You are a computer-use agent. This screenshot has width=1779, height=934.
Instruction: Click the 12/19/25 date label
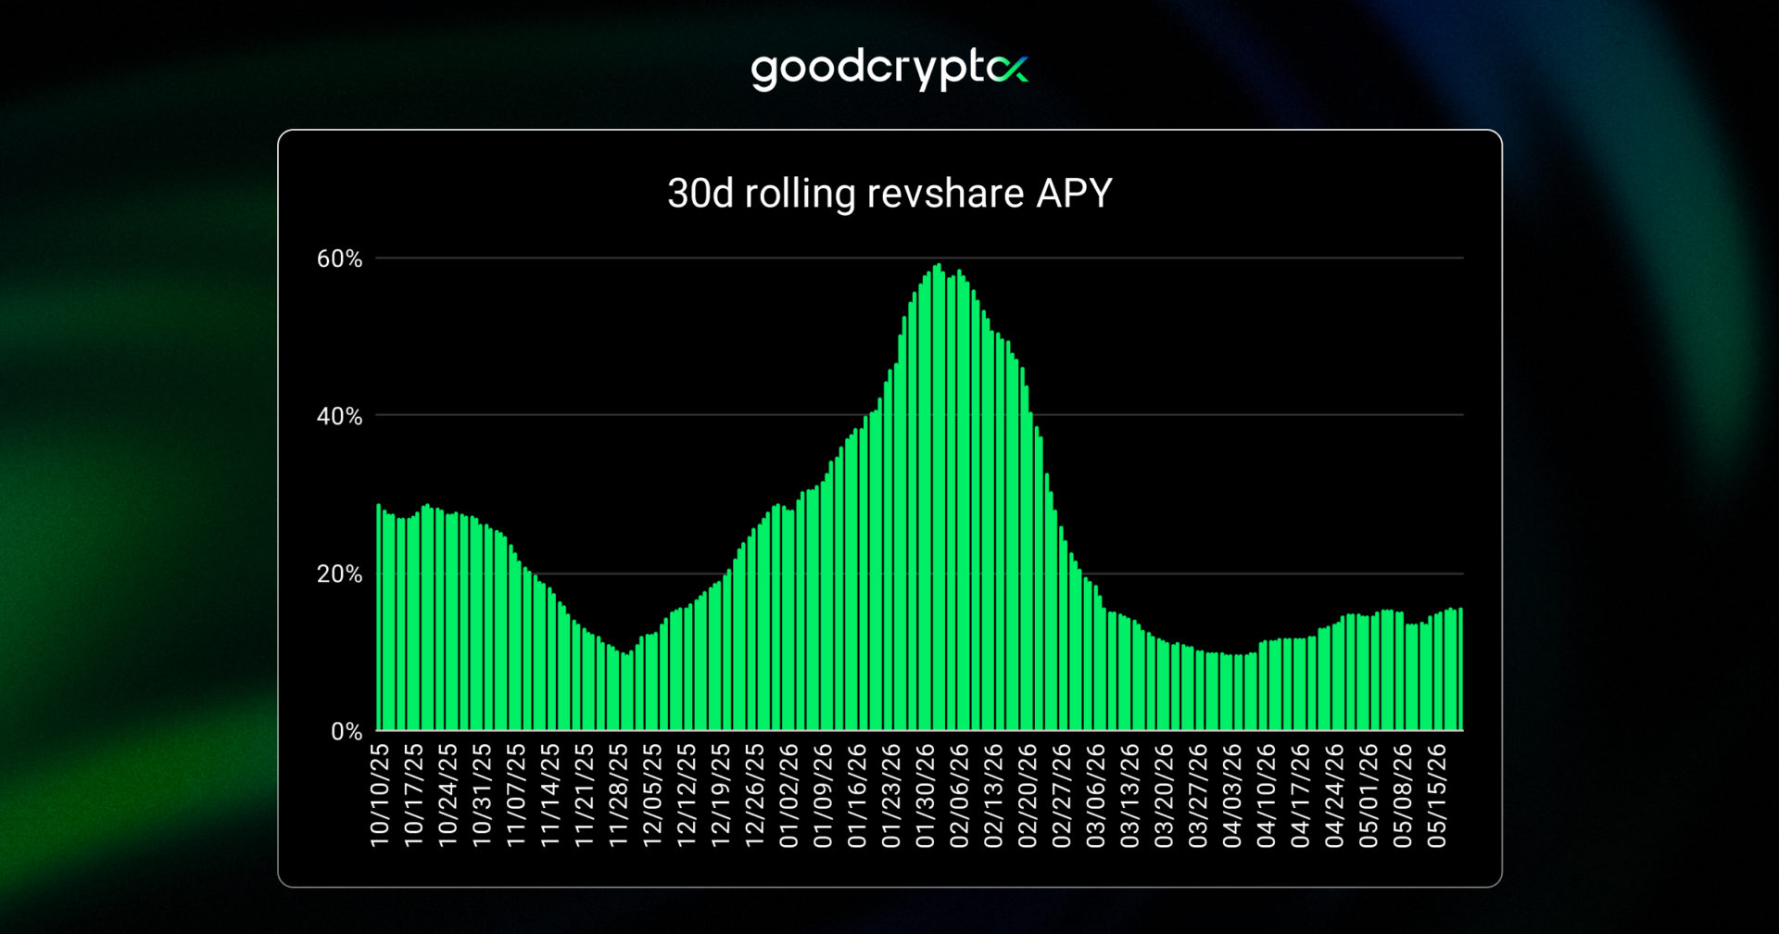coord(721,795)
